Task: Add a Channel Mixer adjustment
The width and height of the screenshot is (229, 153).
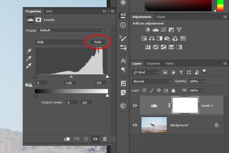Action: tap(175, 39)
